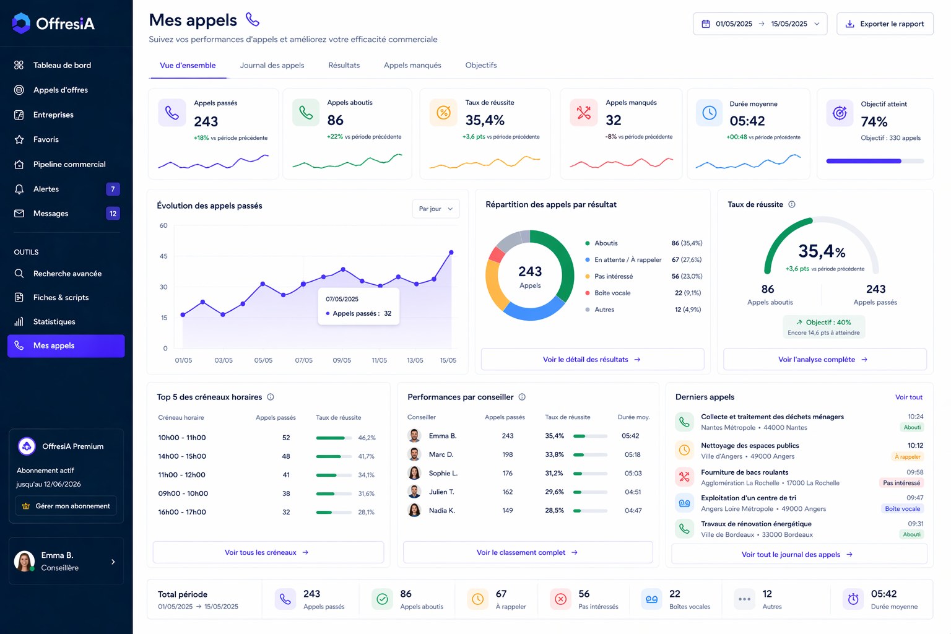Screen dimensions: 951x634
Task: Click progress bar for 10h00 - 11h00 slot
Action: (x=333, y=438)
